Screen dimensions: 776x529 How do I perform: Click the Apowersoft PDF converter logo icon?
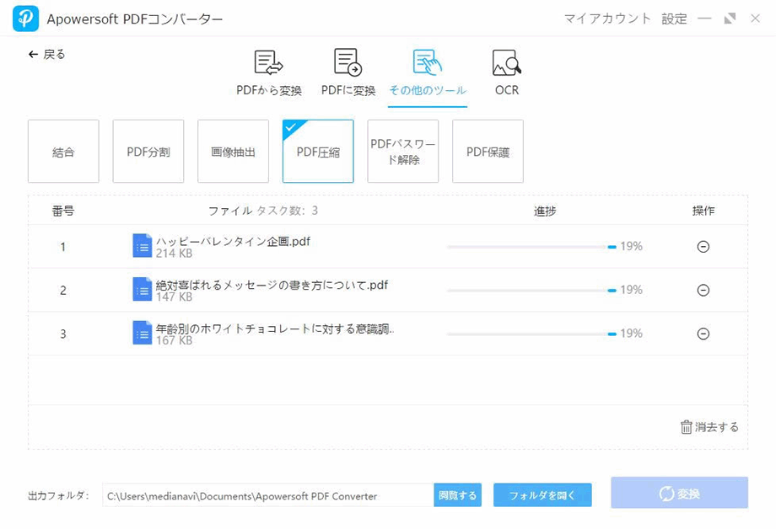pos(26,19)
